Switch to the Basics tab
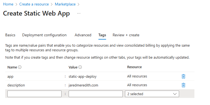Screen dimensions: 210x105 click(x=10, y=35)
